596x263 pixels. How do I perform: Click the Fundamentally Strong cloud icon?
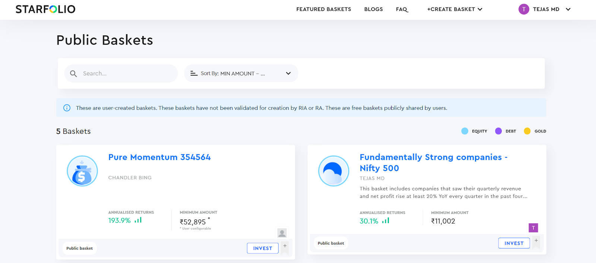334,171
